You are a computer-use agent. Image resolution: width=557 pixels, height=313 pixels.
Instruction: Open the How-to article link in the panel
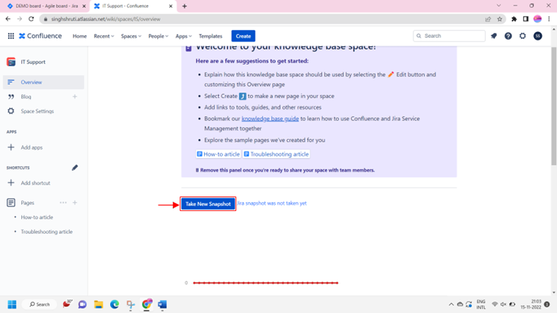coord(218,155)
